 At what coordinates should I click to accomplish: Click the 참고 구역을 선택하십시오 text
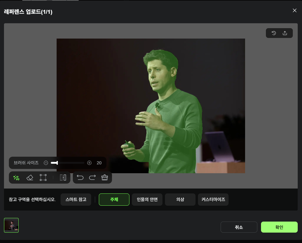32,200
